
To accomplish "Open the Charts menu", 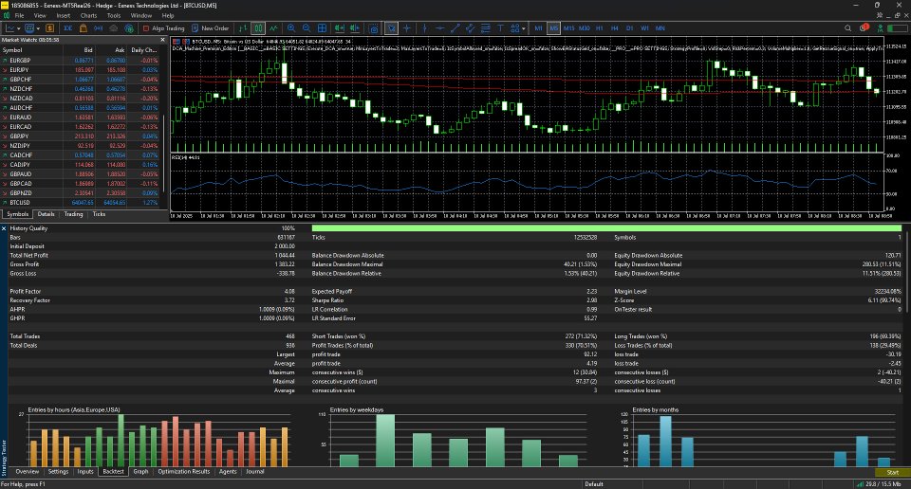I will [88, 16].
